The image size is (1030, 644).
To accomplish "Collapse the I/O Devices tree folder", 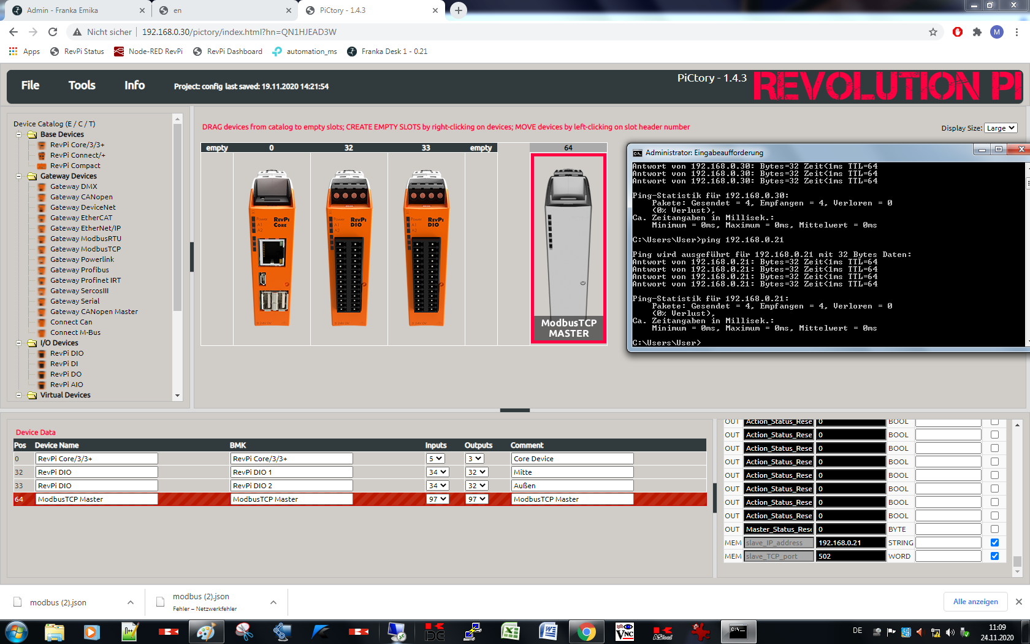I will tap(19, 343).
